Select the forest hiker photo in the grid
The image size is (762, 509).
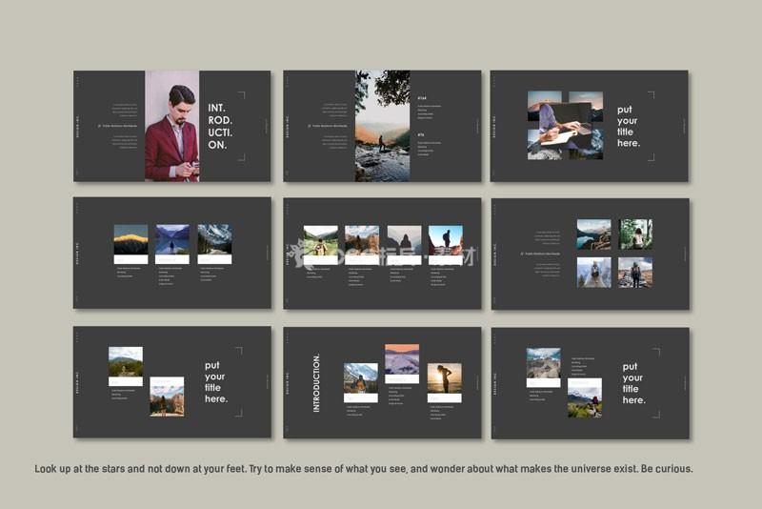coord(635,234)
